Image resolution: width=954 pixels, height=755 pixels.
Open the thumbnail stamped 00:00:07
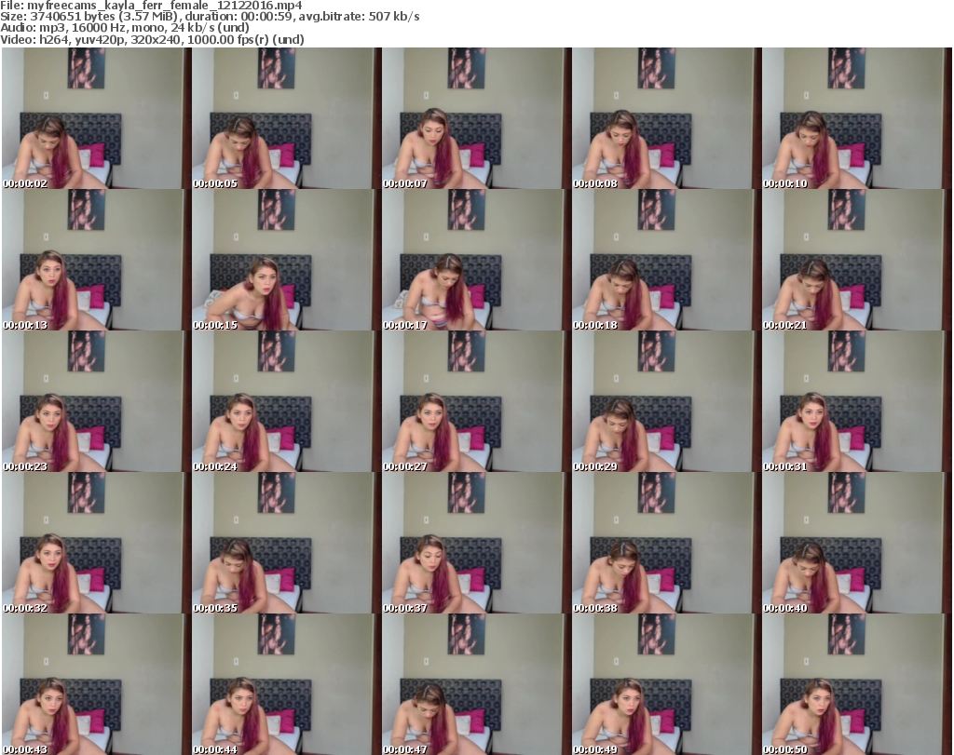tap(476, 118)
